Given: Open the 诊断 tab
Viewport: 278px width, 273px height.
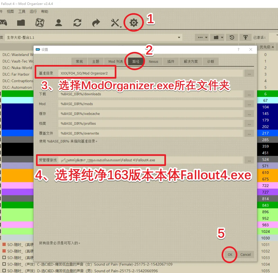Looking at the screenshot, I should coord(211,61).
